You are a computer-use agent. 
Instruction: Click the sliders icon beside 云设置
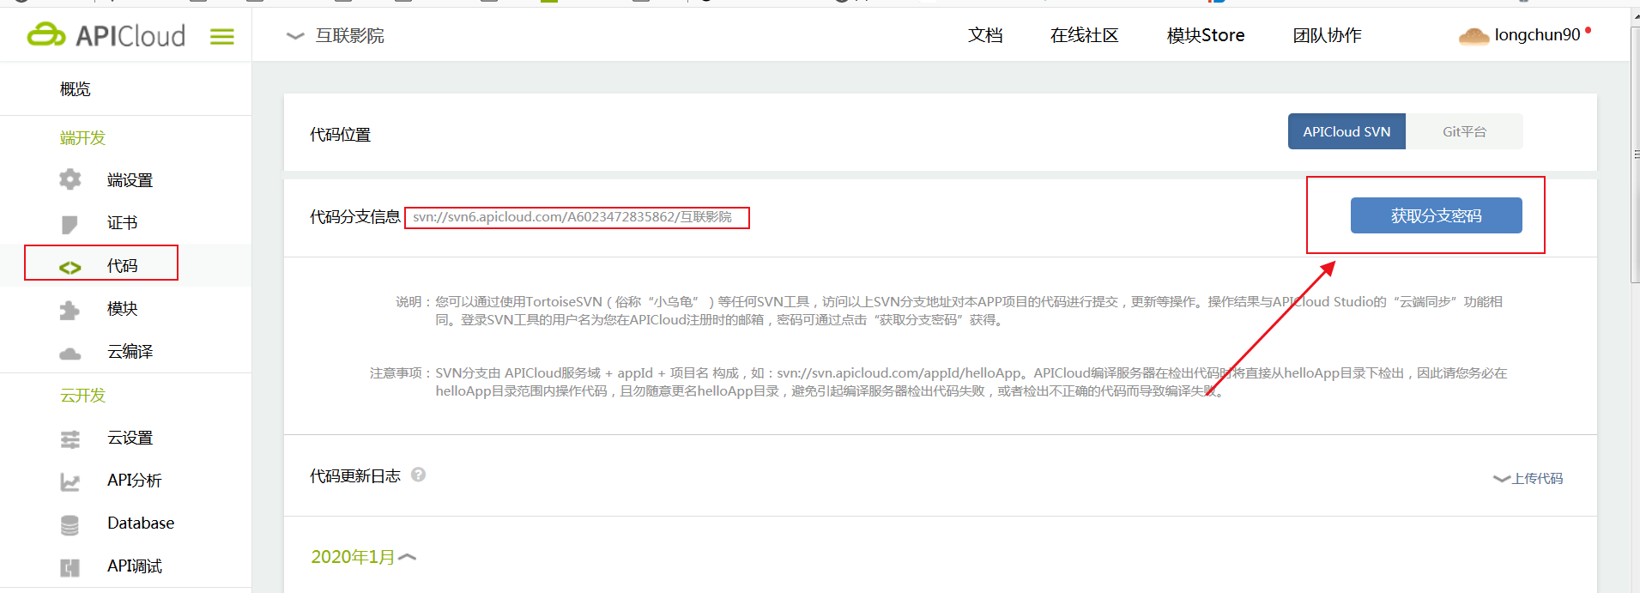pyautogui.click(x=70, y=439)
